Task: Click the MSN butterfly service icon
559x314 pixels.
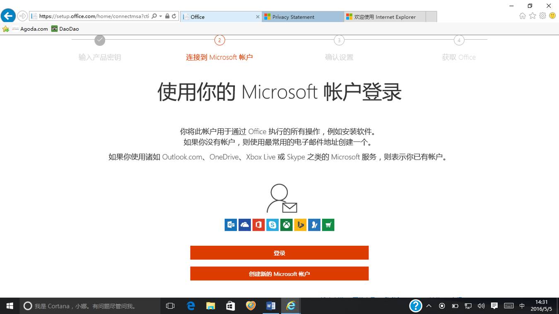Action: click(314, 225)
